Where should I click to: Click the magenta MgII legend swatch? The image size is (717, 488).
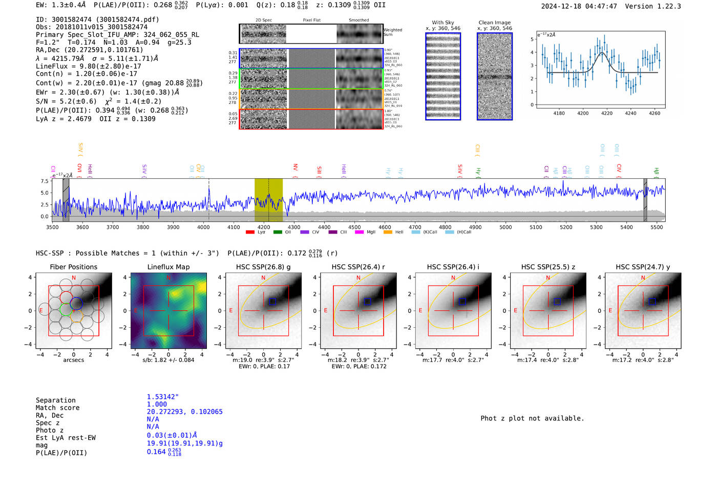point(359,232)
